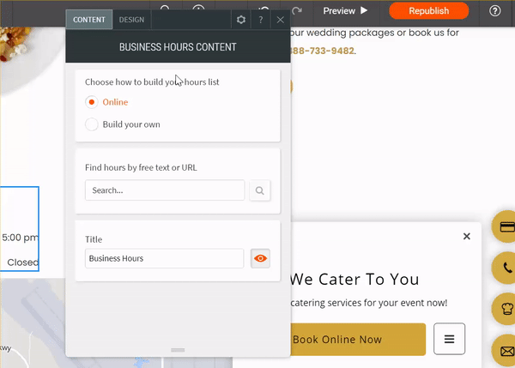Click the Book Online Now button
The image size is (515, 368).
point(357,339)
